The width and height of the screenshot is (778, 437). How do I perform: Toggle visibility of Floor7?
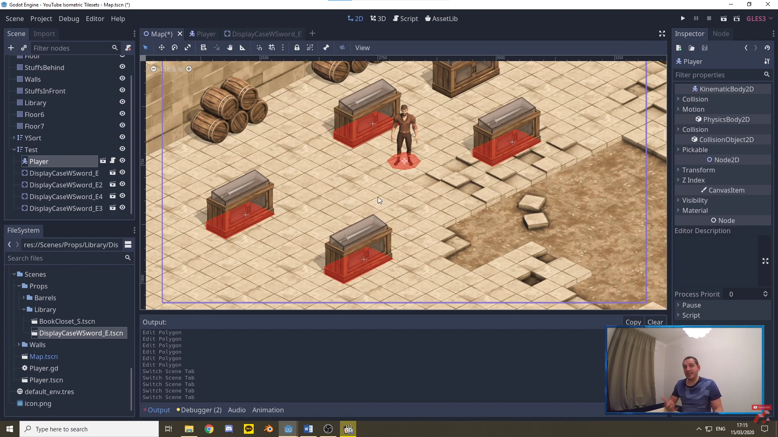(122, 125)
